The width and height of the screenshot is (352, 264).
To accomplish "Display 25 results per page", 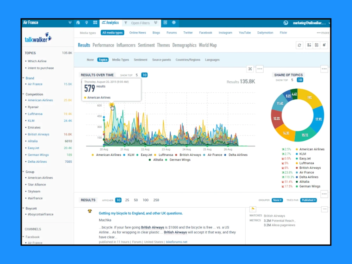I will [127, 200].
